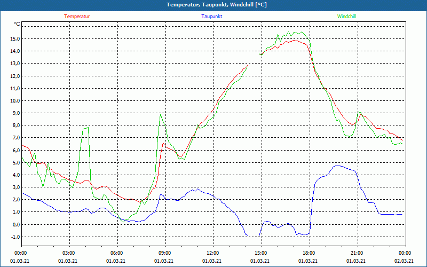This screenshot has width=427, height=267.
Task: Click the '18:00' time axis label
Action: (310, 253)
